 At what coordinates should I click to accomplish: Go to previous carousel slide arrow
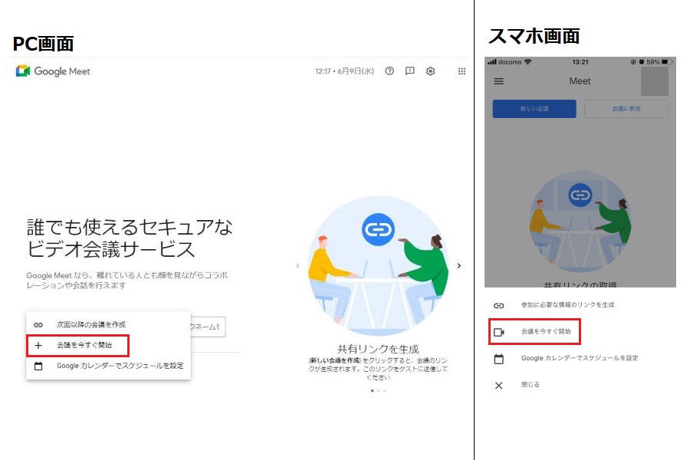[298, 265]
